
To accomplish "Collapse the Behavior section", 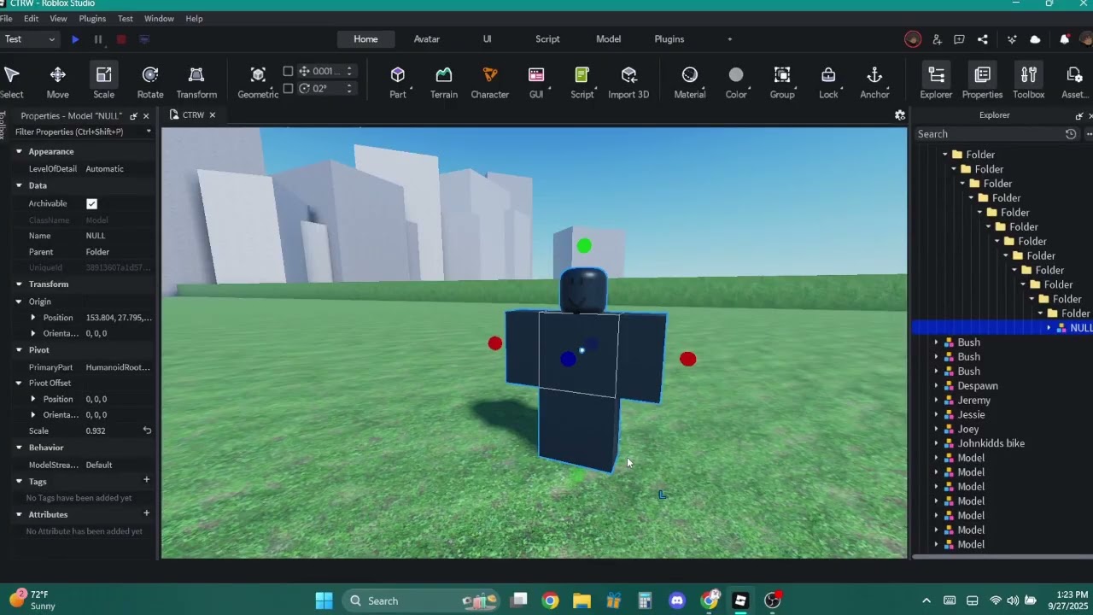I will point(19,448).
